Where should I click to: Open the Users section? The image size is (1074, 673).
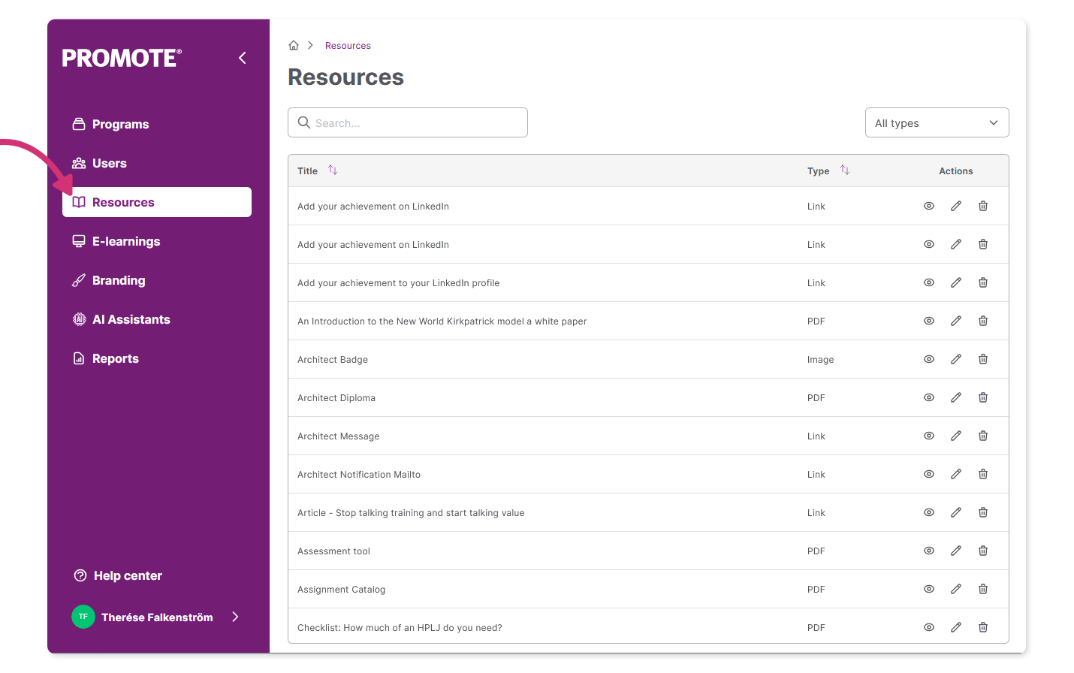click(157, 163)
